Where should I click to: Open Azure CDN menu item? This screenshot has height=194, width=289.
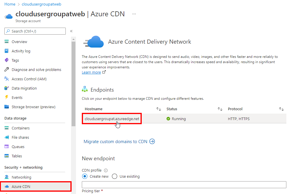point(21,186)
